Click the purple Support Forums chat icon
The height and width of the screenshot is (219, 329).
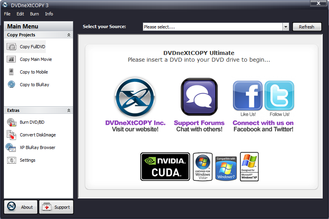pyautogui.click(x=199, y=97)
